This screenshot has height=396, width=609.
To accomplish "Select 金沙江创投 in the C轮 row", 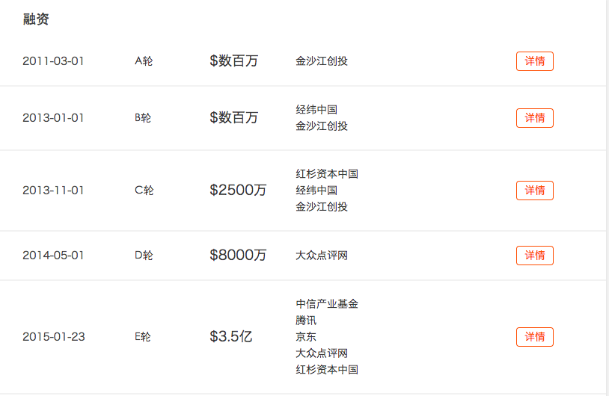I will [322, 207].
